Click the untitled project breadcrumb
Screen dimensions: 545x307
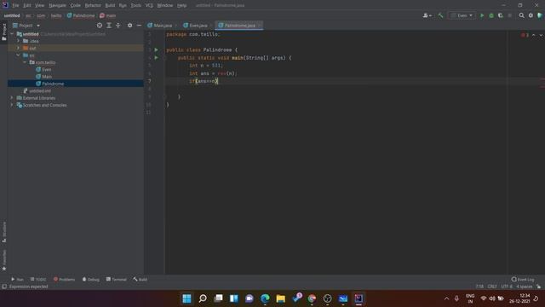(x=12, y=15)
